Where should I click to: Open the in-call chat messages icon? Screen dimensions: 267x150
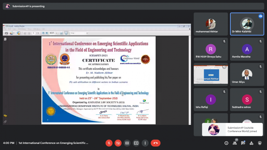pyautogui.click(x=243, y=143)
